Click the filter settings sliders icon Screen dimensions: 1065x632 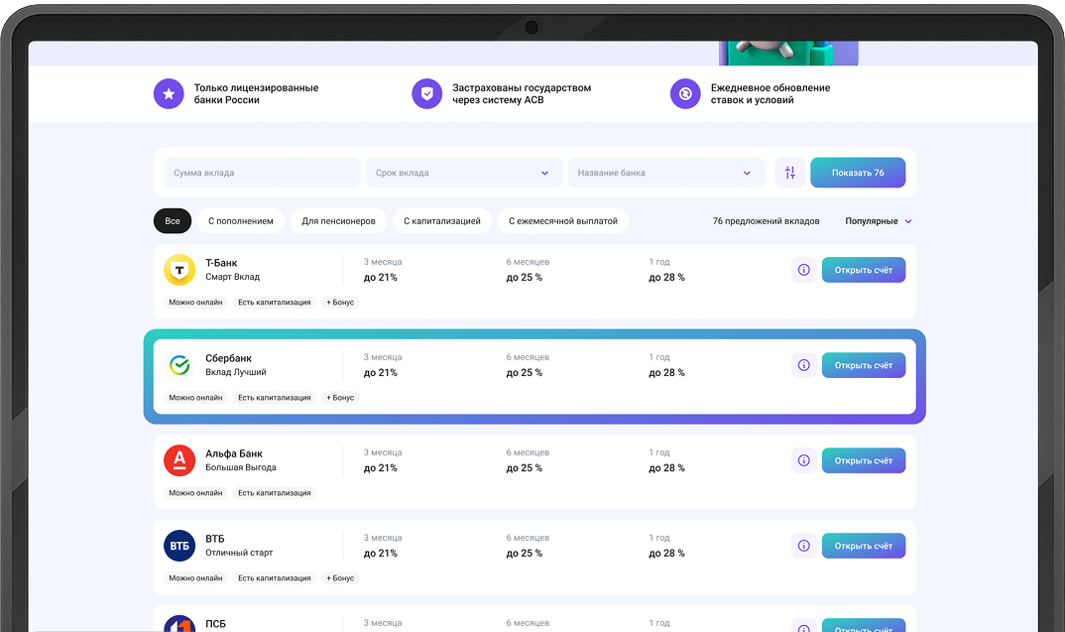pos(789,173)
